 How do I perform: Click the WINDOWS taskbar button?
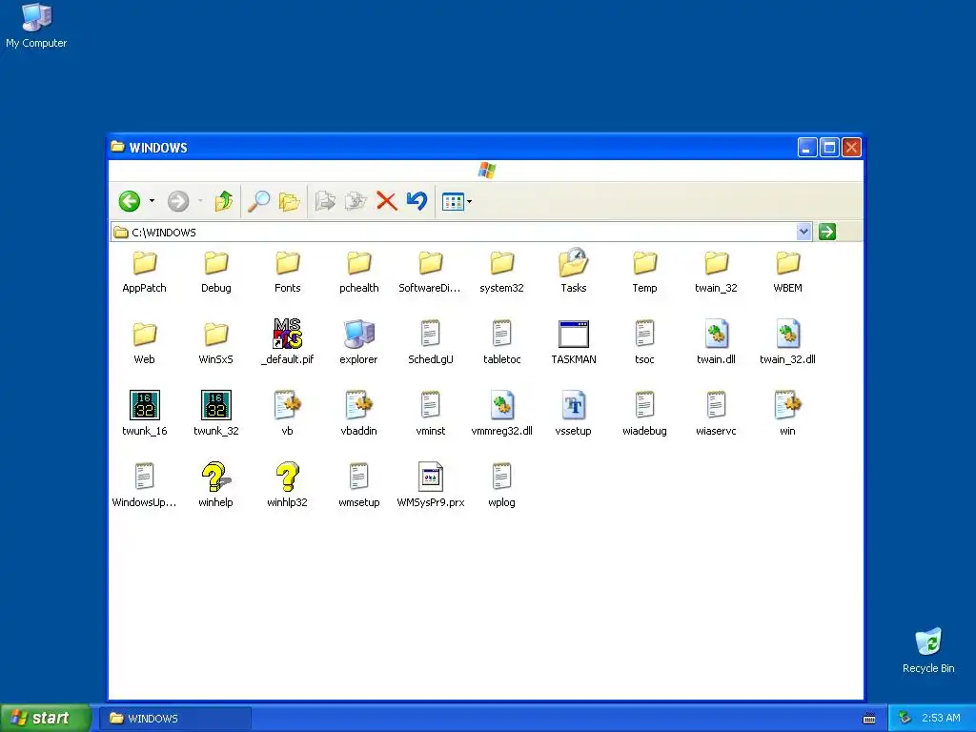click(176, 719)
